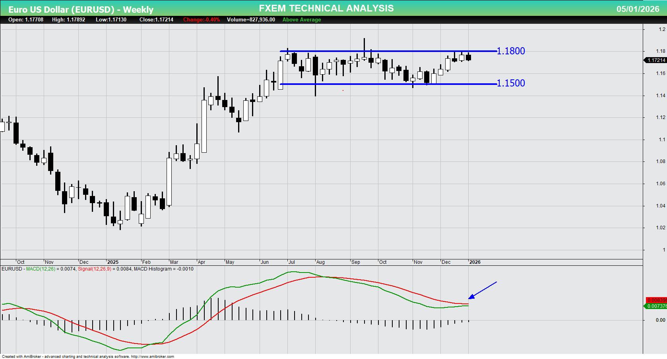This screenshot has width=667, height=359.
Task: Click the FXEM TECHNICAL ANALYSIS header
Action: coord(326,8)
